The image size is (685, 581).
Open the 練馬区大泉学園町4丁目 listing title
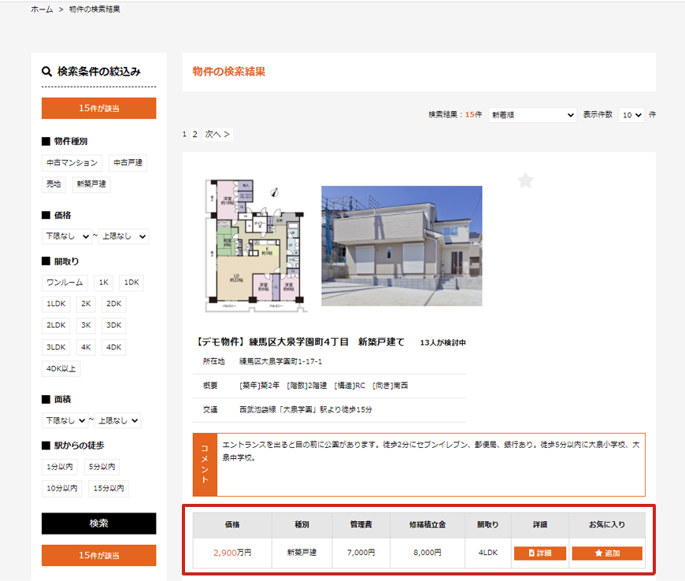point(299,342)
